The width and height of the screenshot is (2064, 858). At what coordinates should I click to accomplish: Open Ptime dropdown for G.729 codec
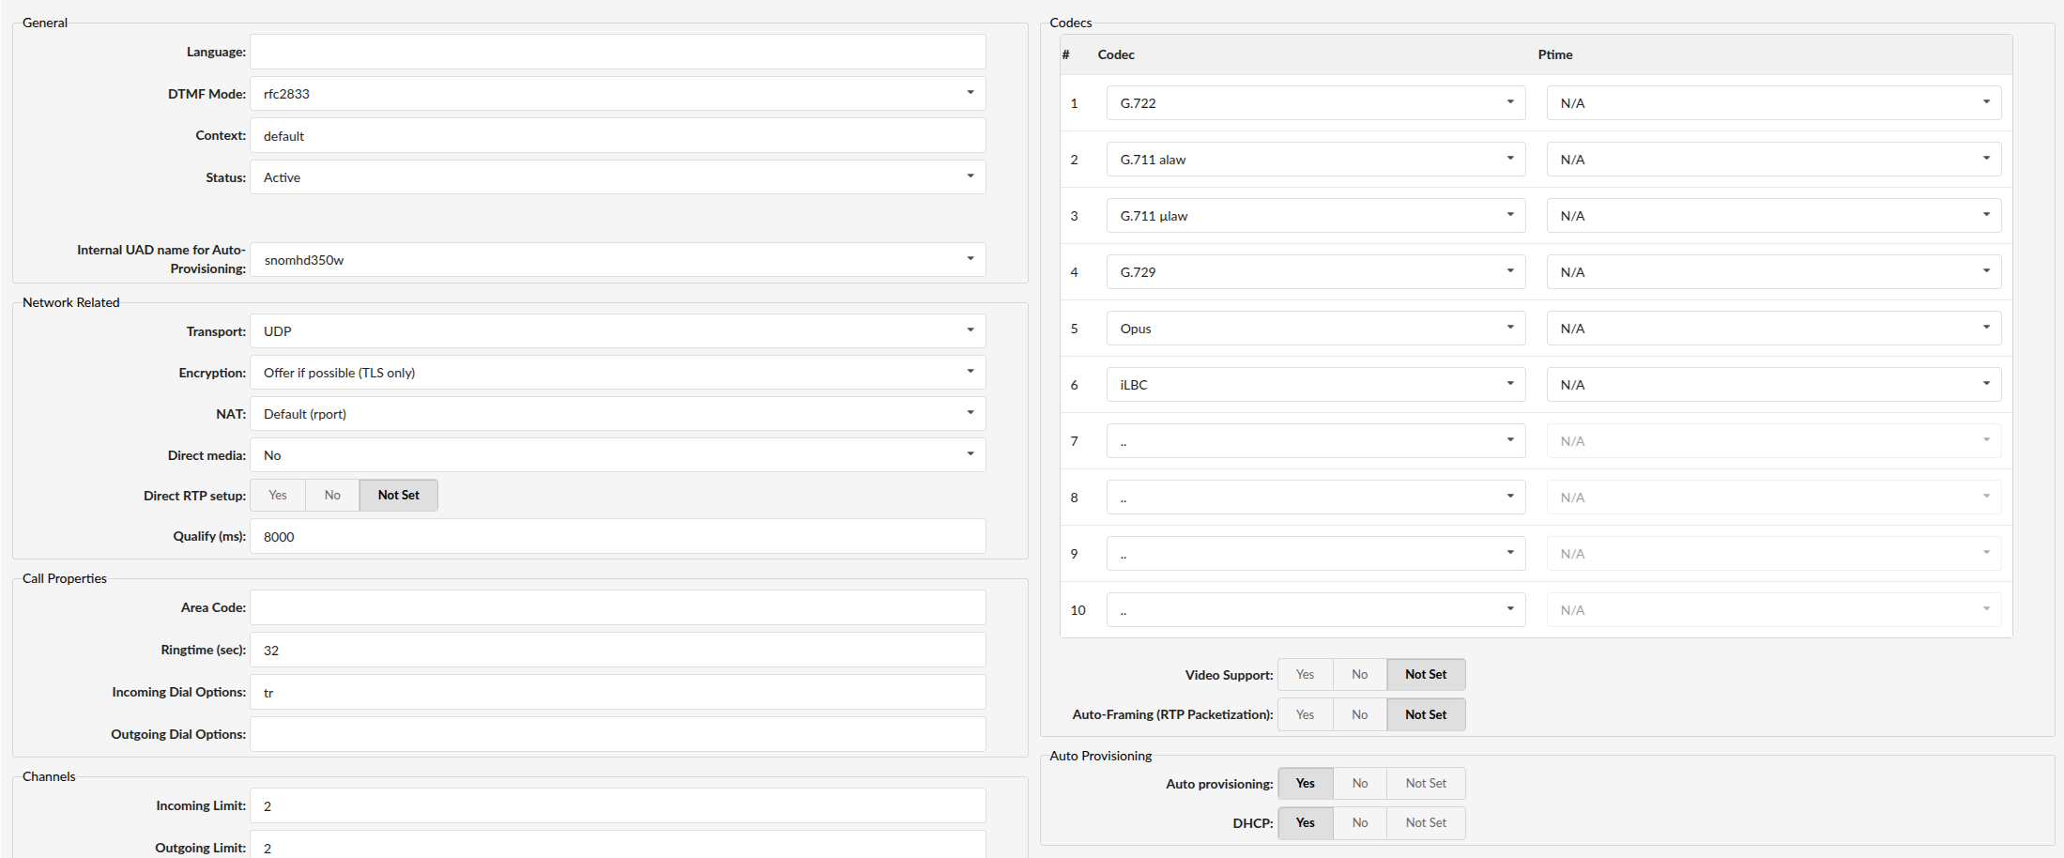tap(1773, 272)
